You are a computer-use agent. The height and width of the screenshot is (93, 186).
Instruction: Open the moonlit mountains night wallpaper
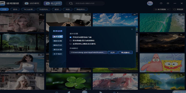coord(162,43)
